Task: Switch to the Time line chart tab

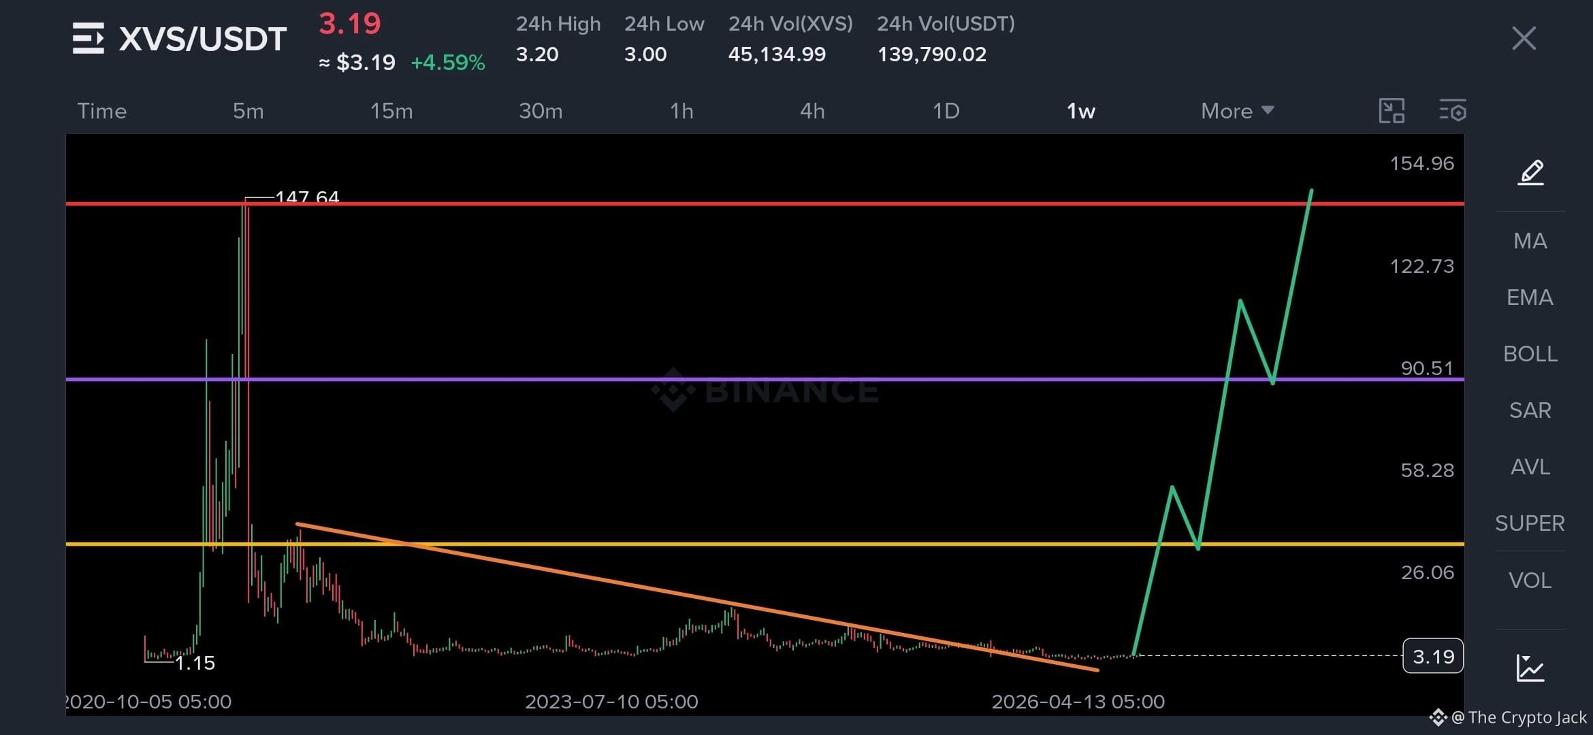Action: click(x=102, y=111)
